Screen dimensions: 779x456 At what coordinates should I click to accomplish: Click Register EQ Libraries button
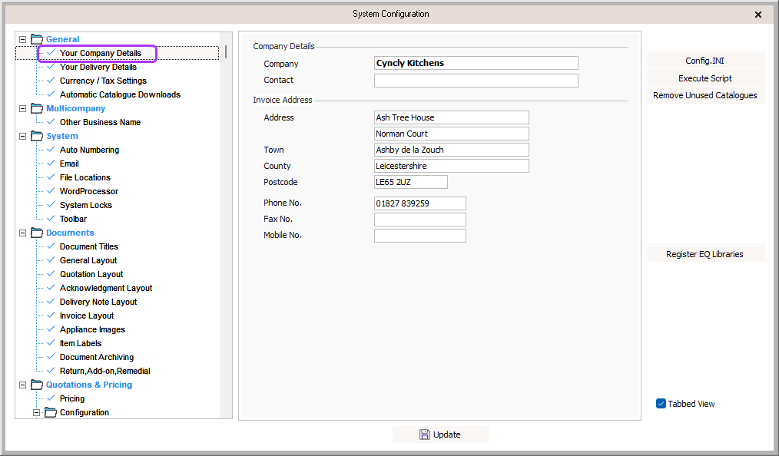click(705, 254)
